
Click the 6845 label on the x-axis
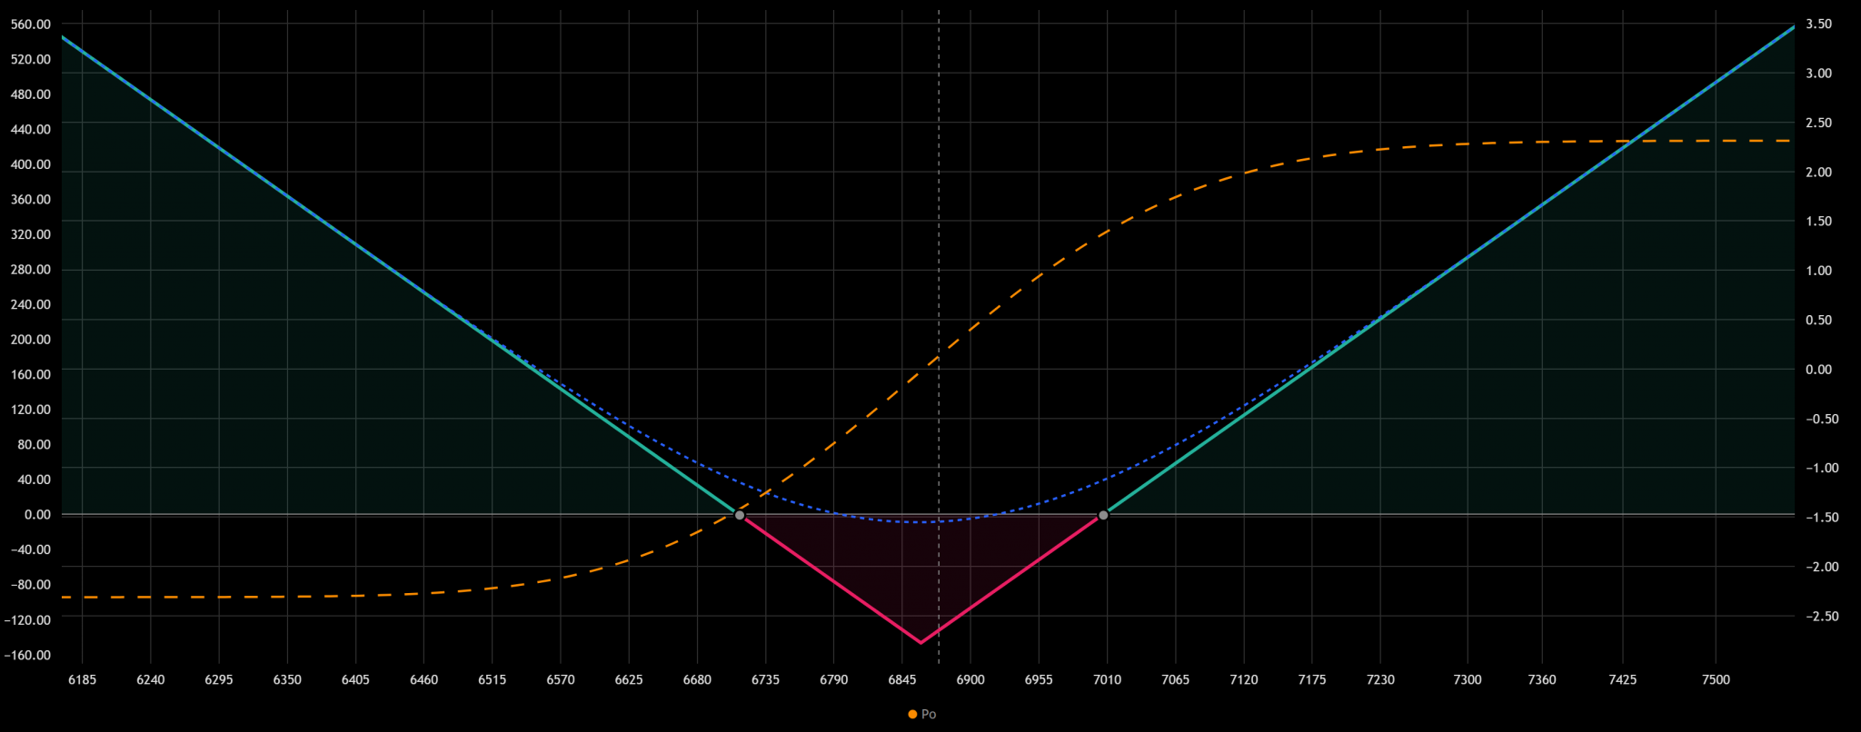[901, 679]
